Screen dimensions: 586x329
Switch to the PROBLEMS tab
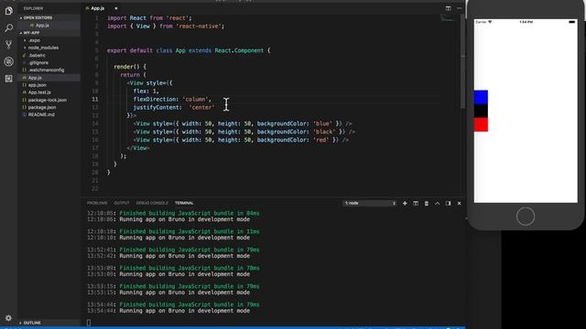(97, 203)
